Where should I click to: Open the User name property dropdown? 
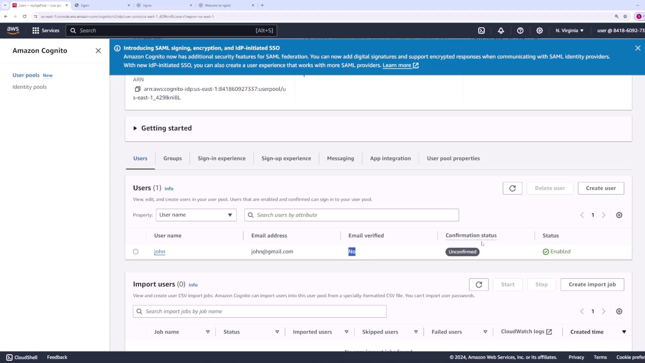click(196, 215)
